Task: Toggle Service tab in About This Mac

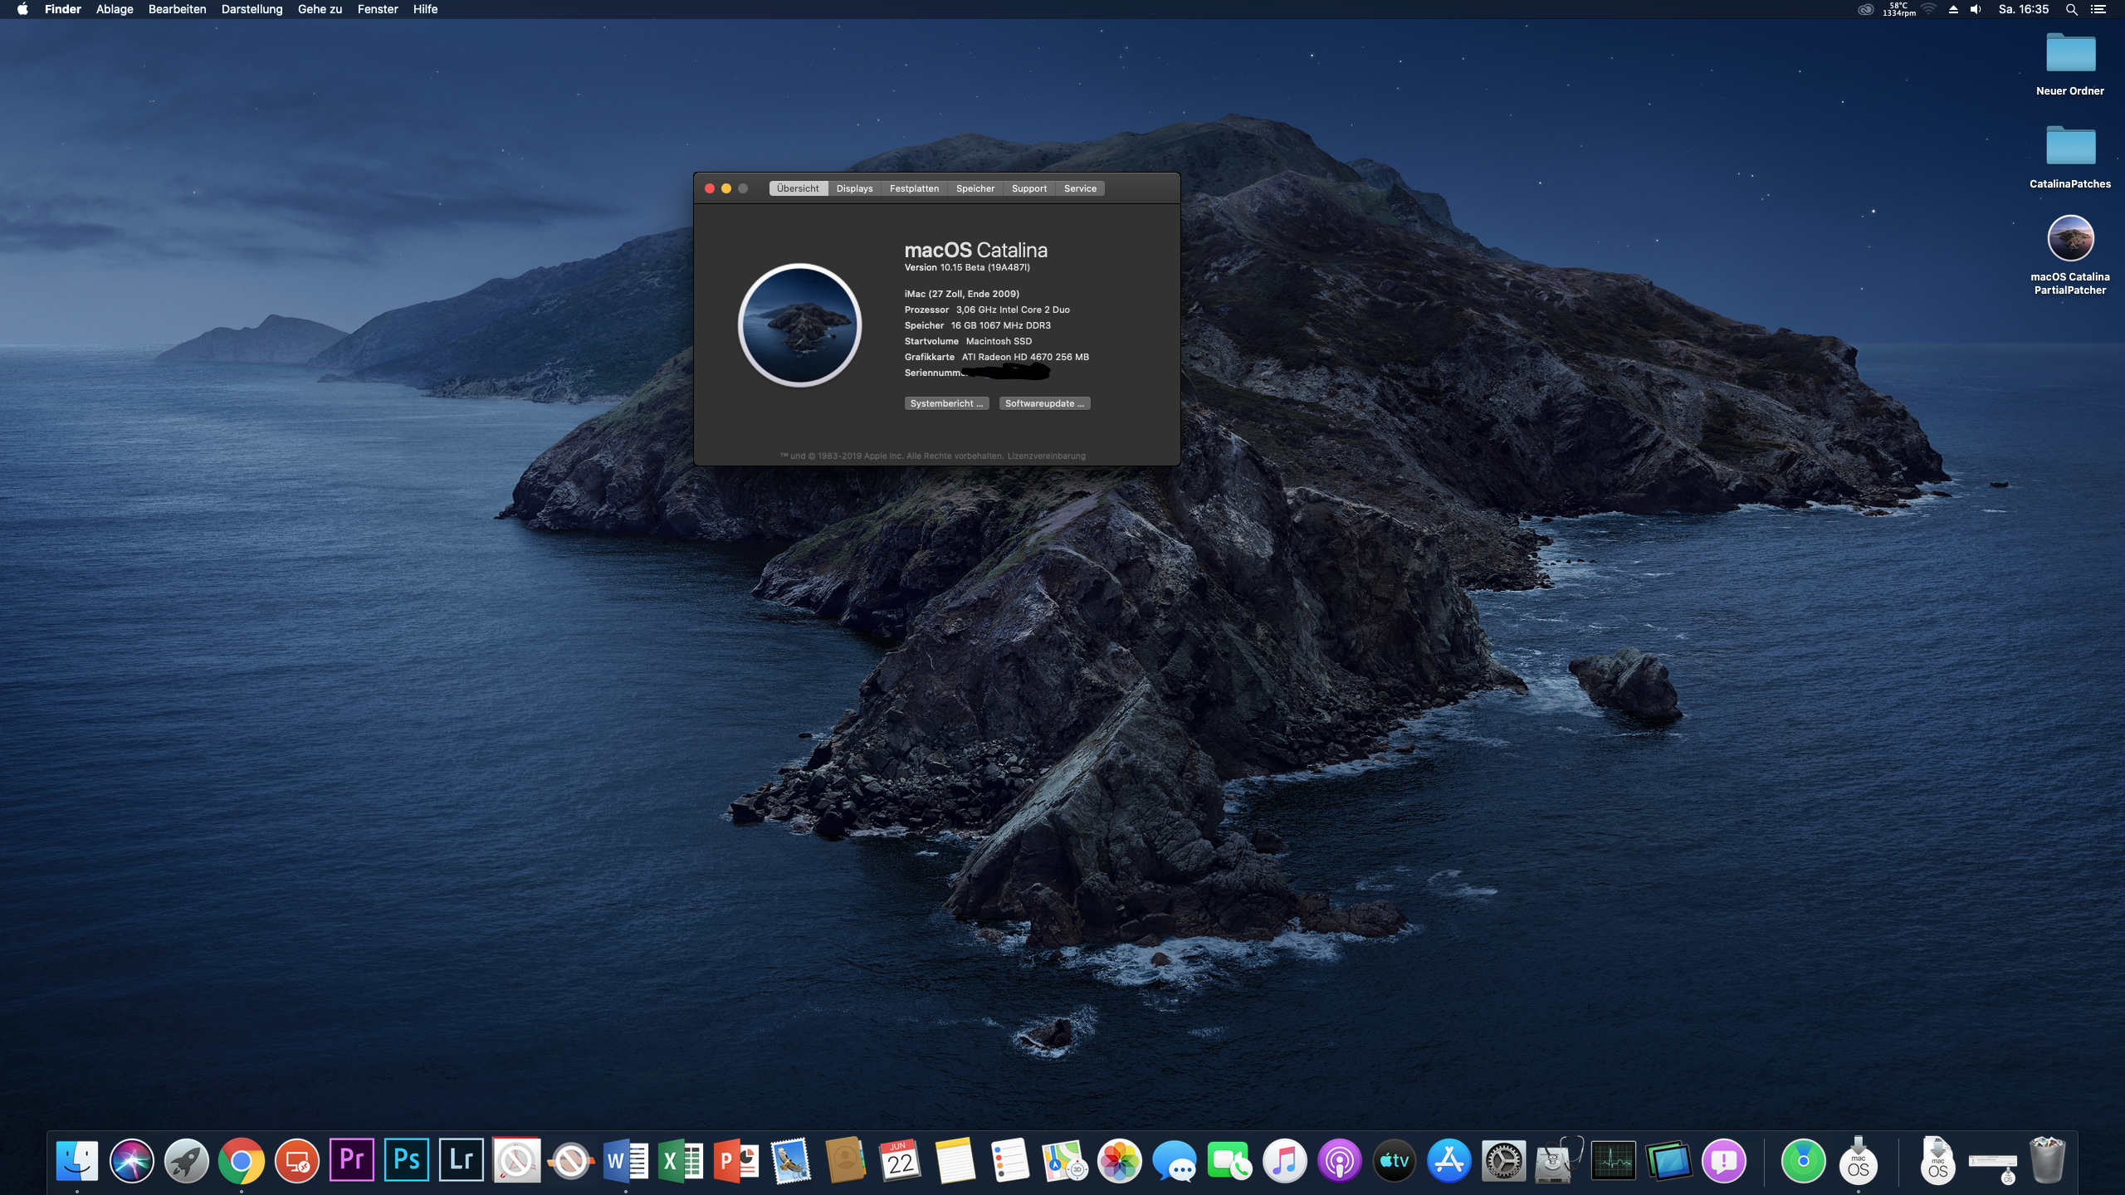Action: pos(1080,188)
